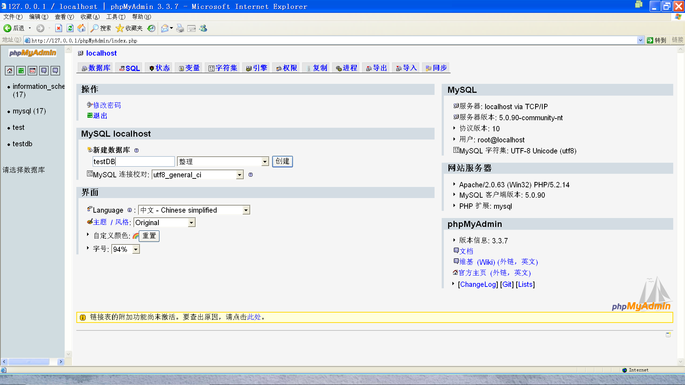Click help icon beside MySQL 连接校对 dropdown

(250, 174)
